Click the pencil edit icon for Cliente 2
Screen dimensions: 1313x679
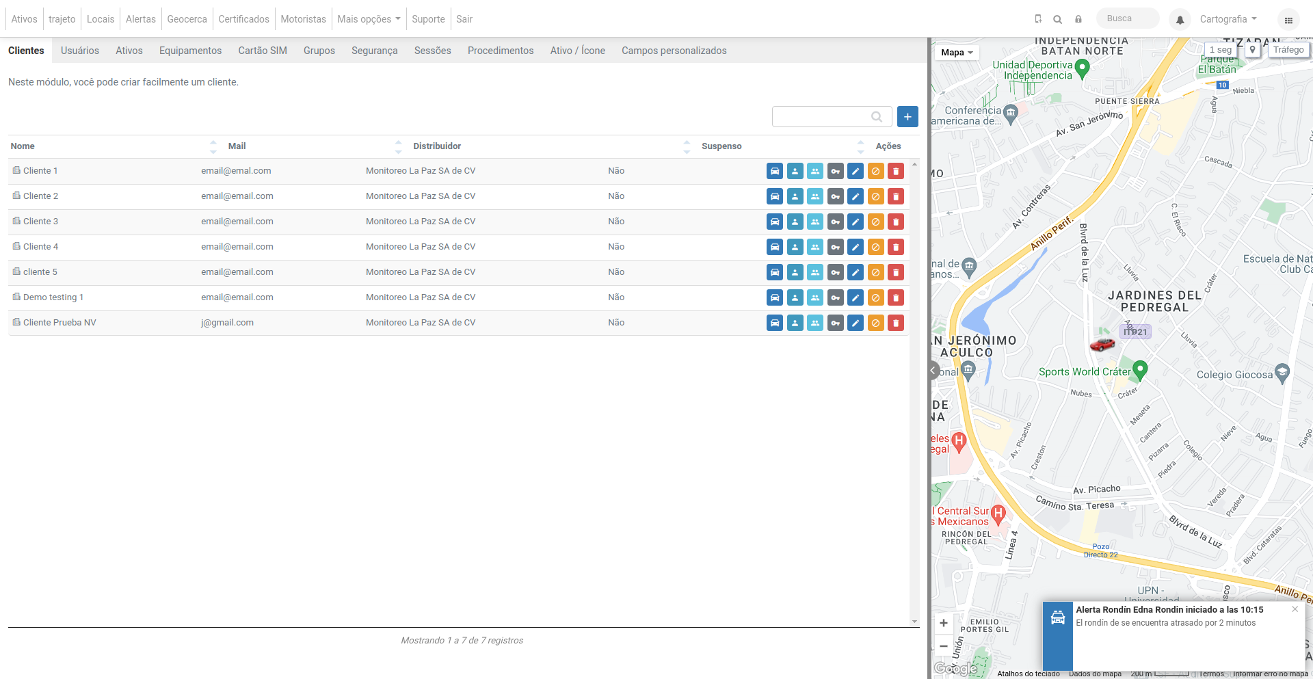(x=856, y=196)
